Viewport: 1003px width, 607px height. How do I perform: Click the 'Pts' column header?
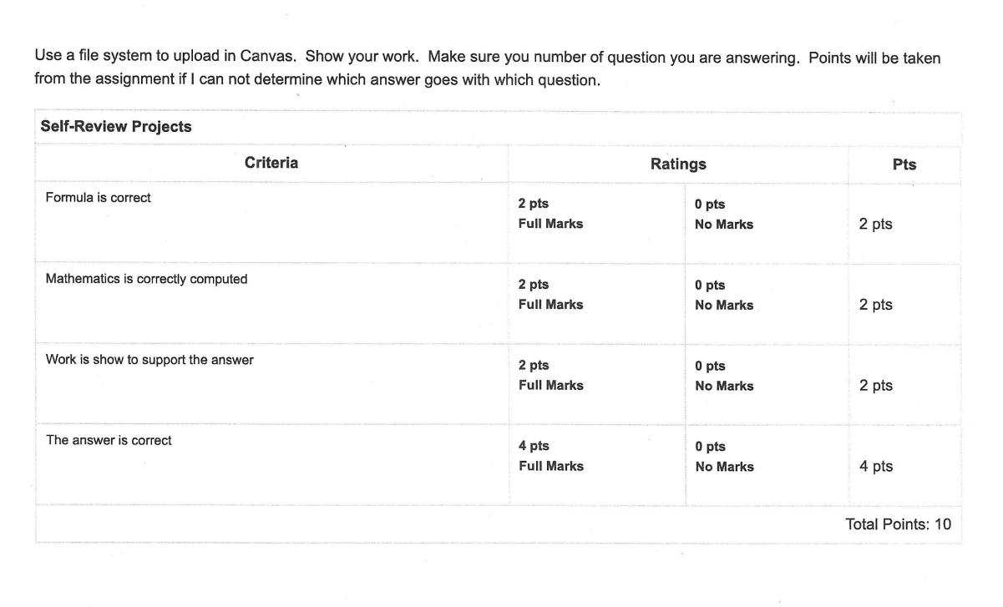click(x=904, y=164)
